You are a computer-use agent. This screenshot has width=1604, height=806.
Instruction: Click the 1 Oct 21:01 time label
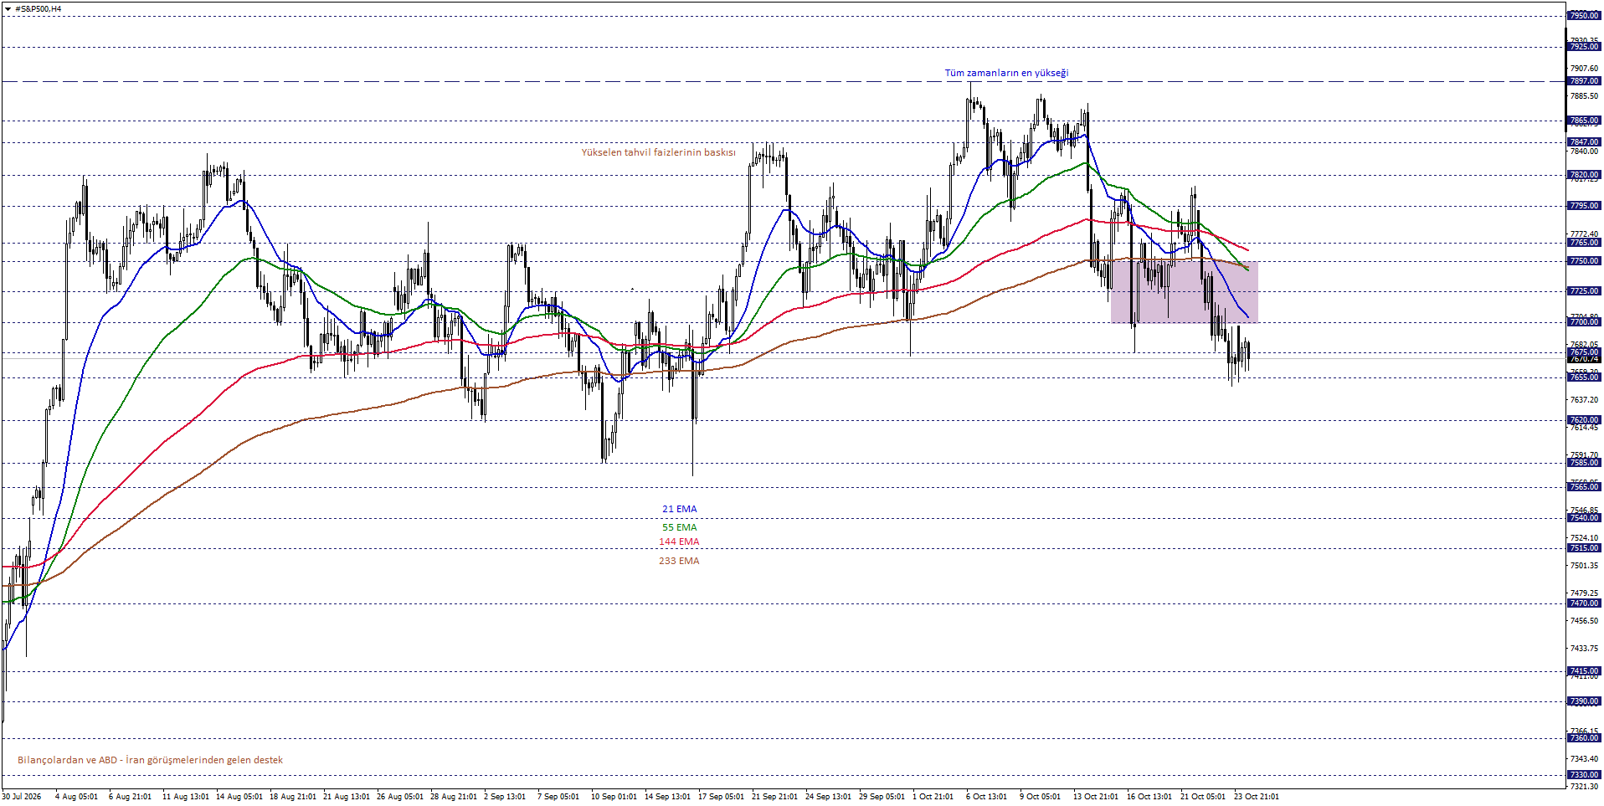point(933,797)
